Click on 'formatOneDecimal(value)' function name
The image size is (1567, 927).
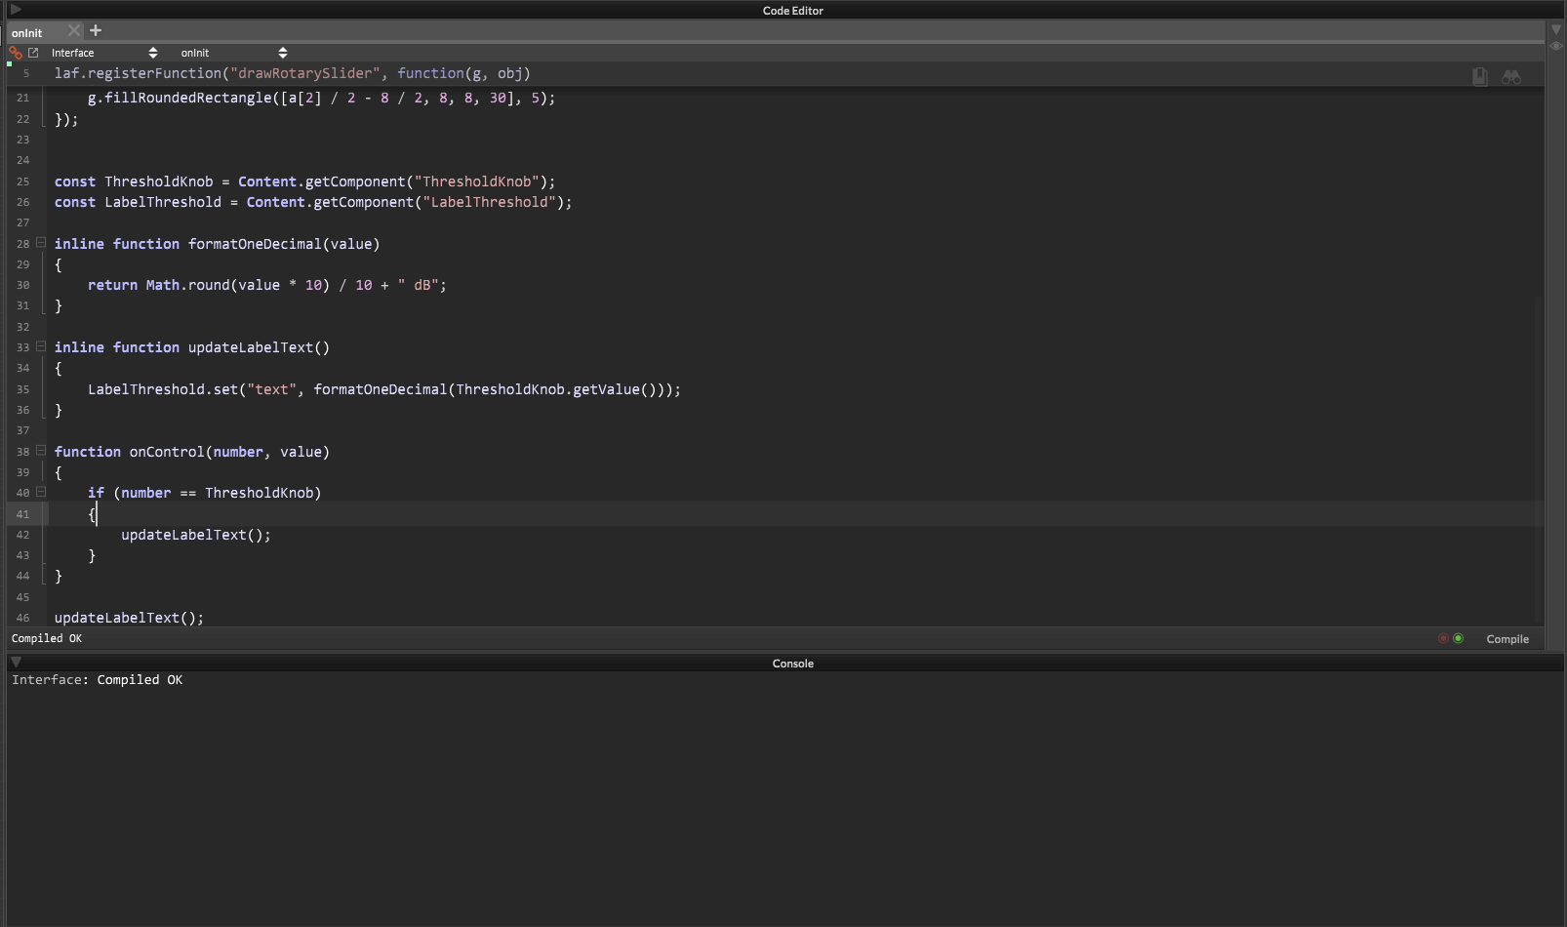pyautogui.click(x=284, y=244)
